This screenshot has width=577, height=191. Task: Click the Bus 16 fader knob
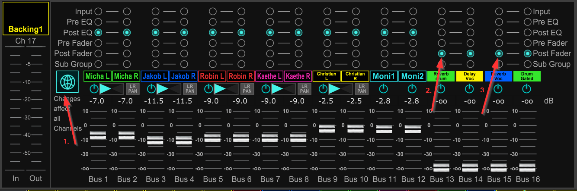[x=527, y=167]
